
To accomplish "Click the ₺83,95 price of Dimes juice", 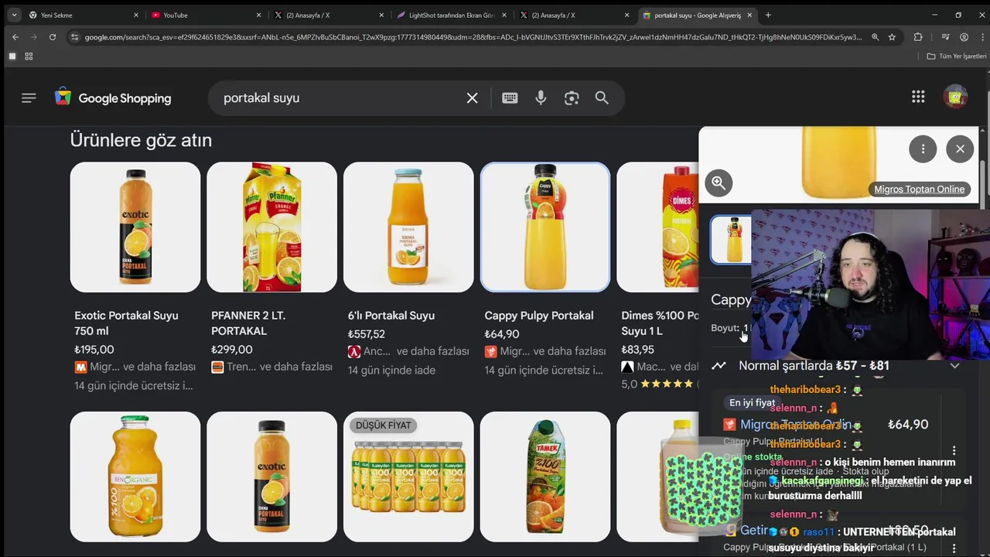I will (x=638, y=350).
